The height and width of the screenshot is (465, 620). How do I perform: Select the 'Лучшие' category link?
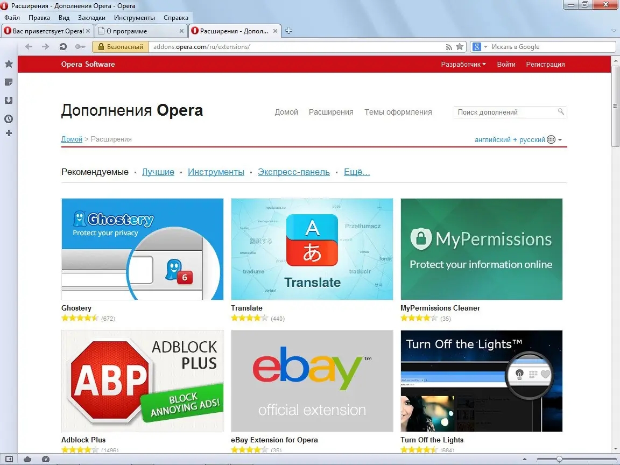pyautogui.click(x=158, y=172)
